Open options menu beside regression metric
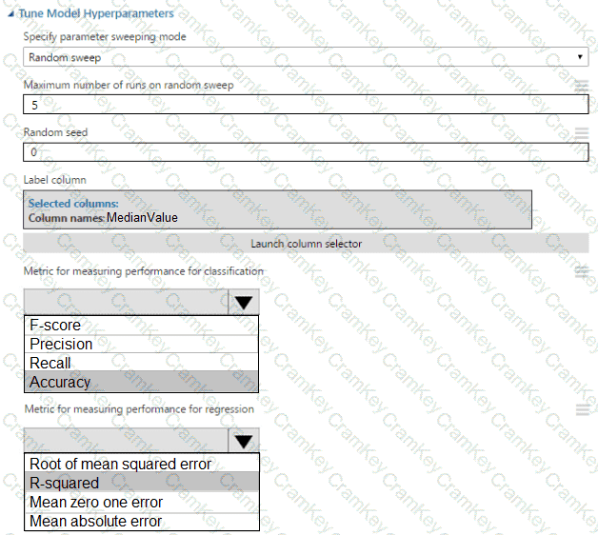 click(583, 410)
